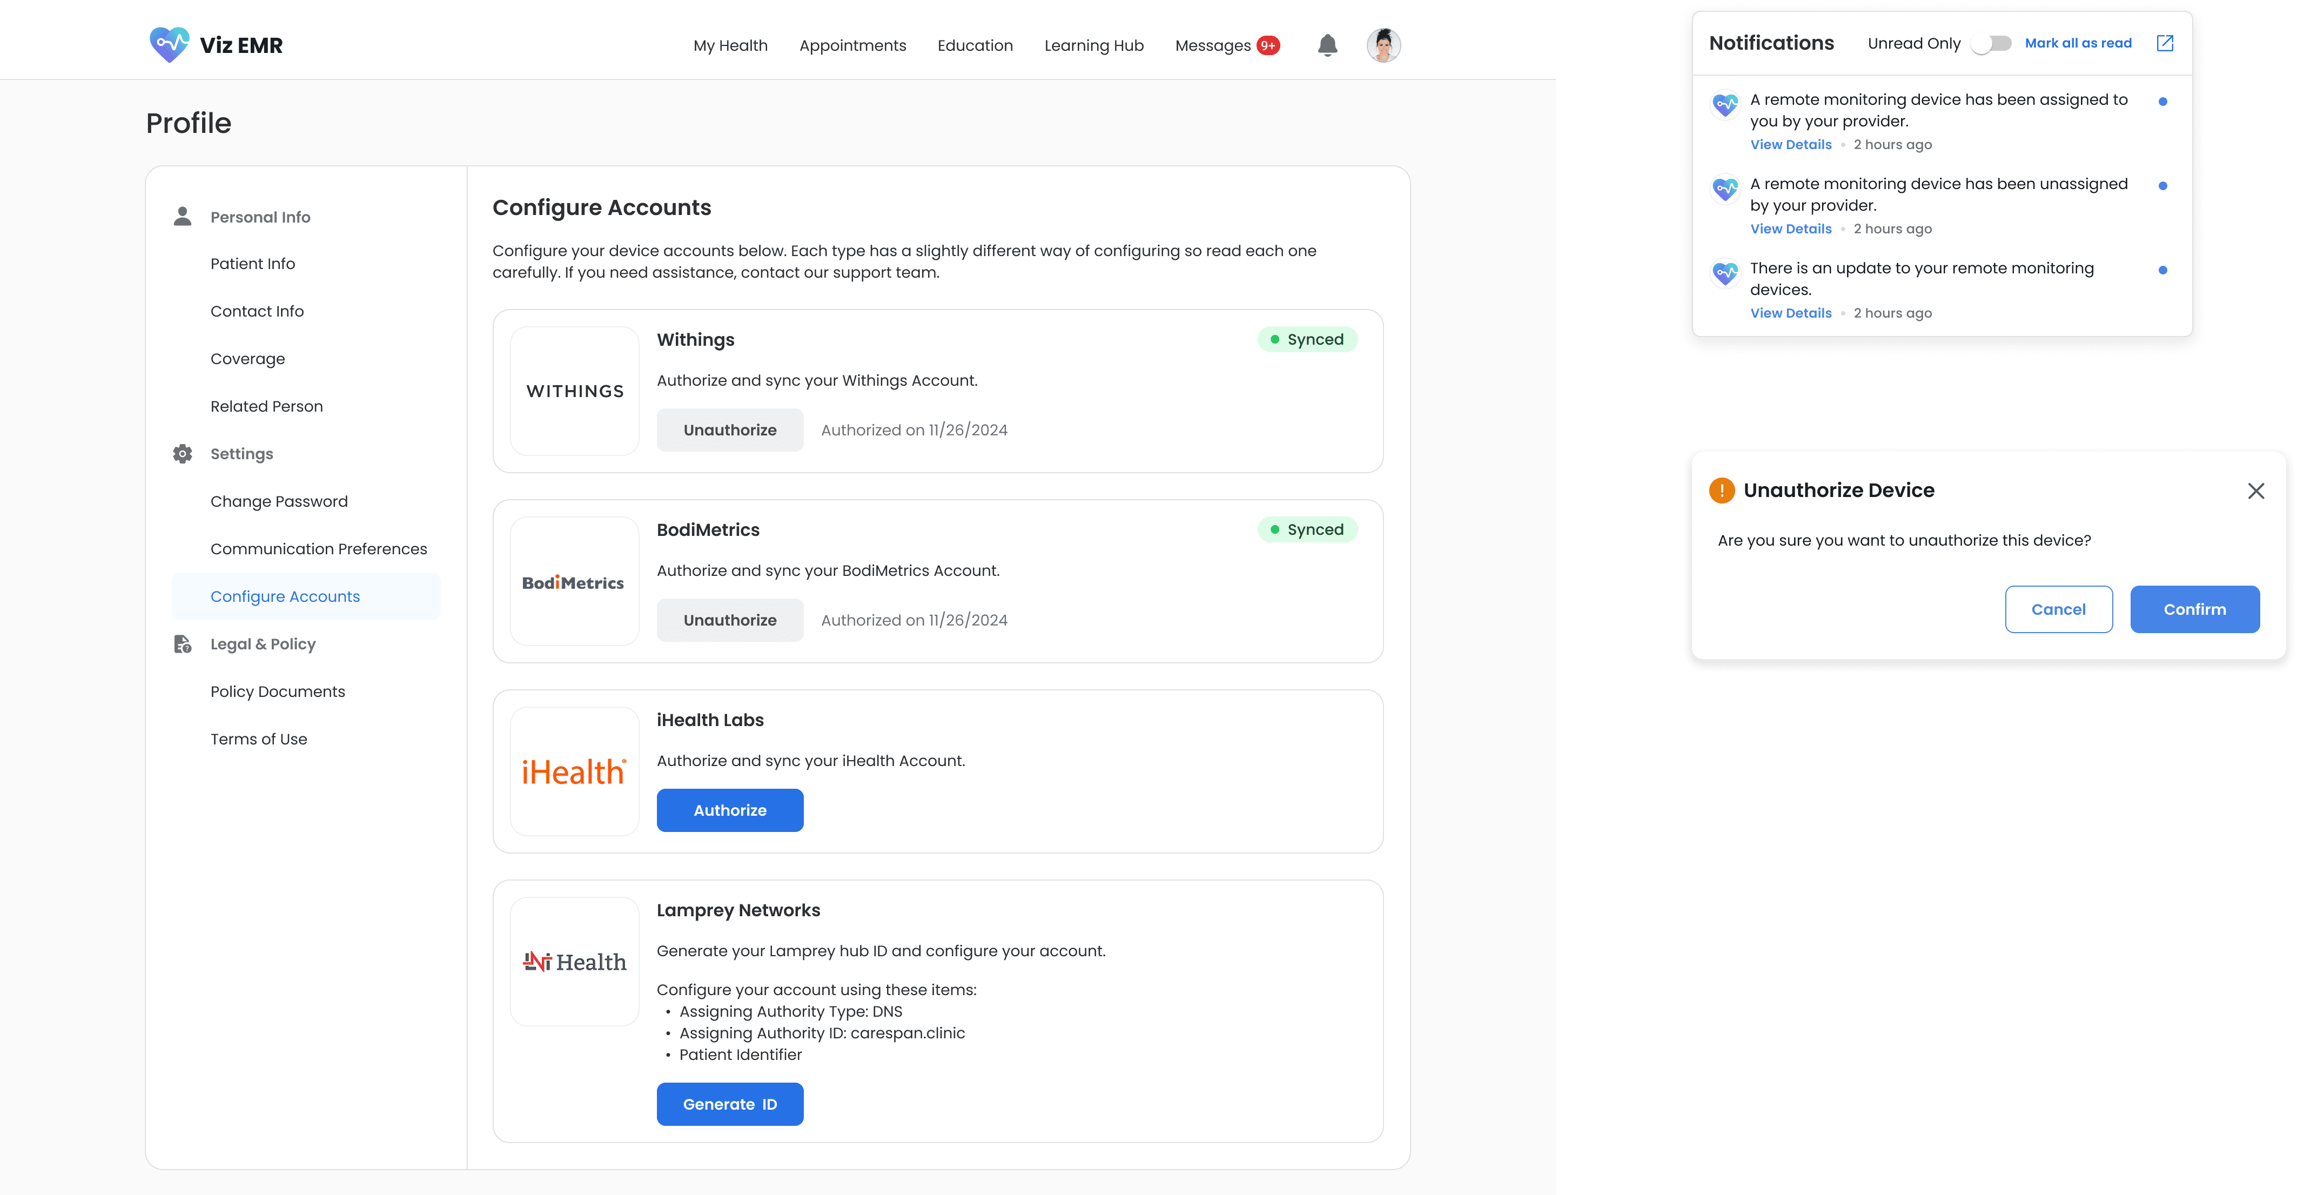The width and height of the screenshot is (2297, 1195).
Task: Go to Learning Hub in navigation
Action: 1093,45
